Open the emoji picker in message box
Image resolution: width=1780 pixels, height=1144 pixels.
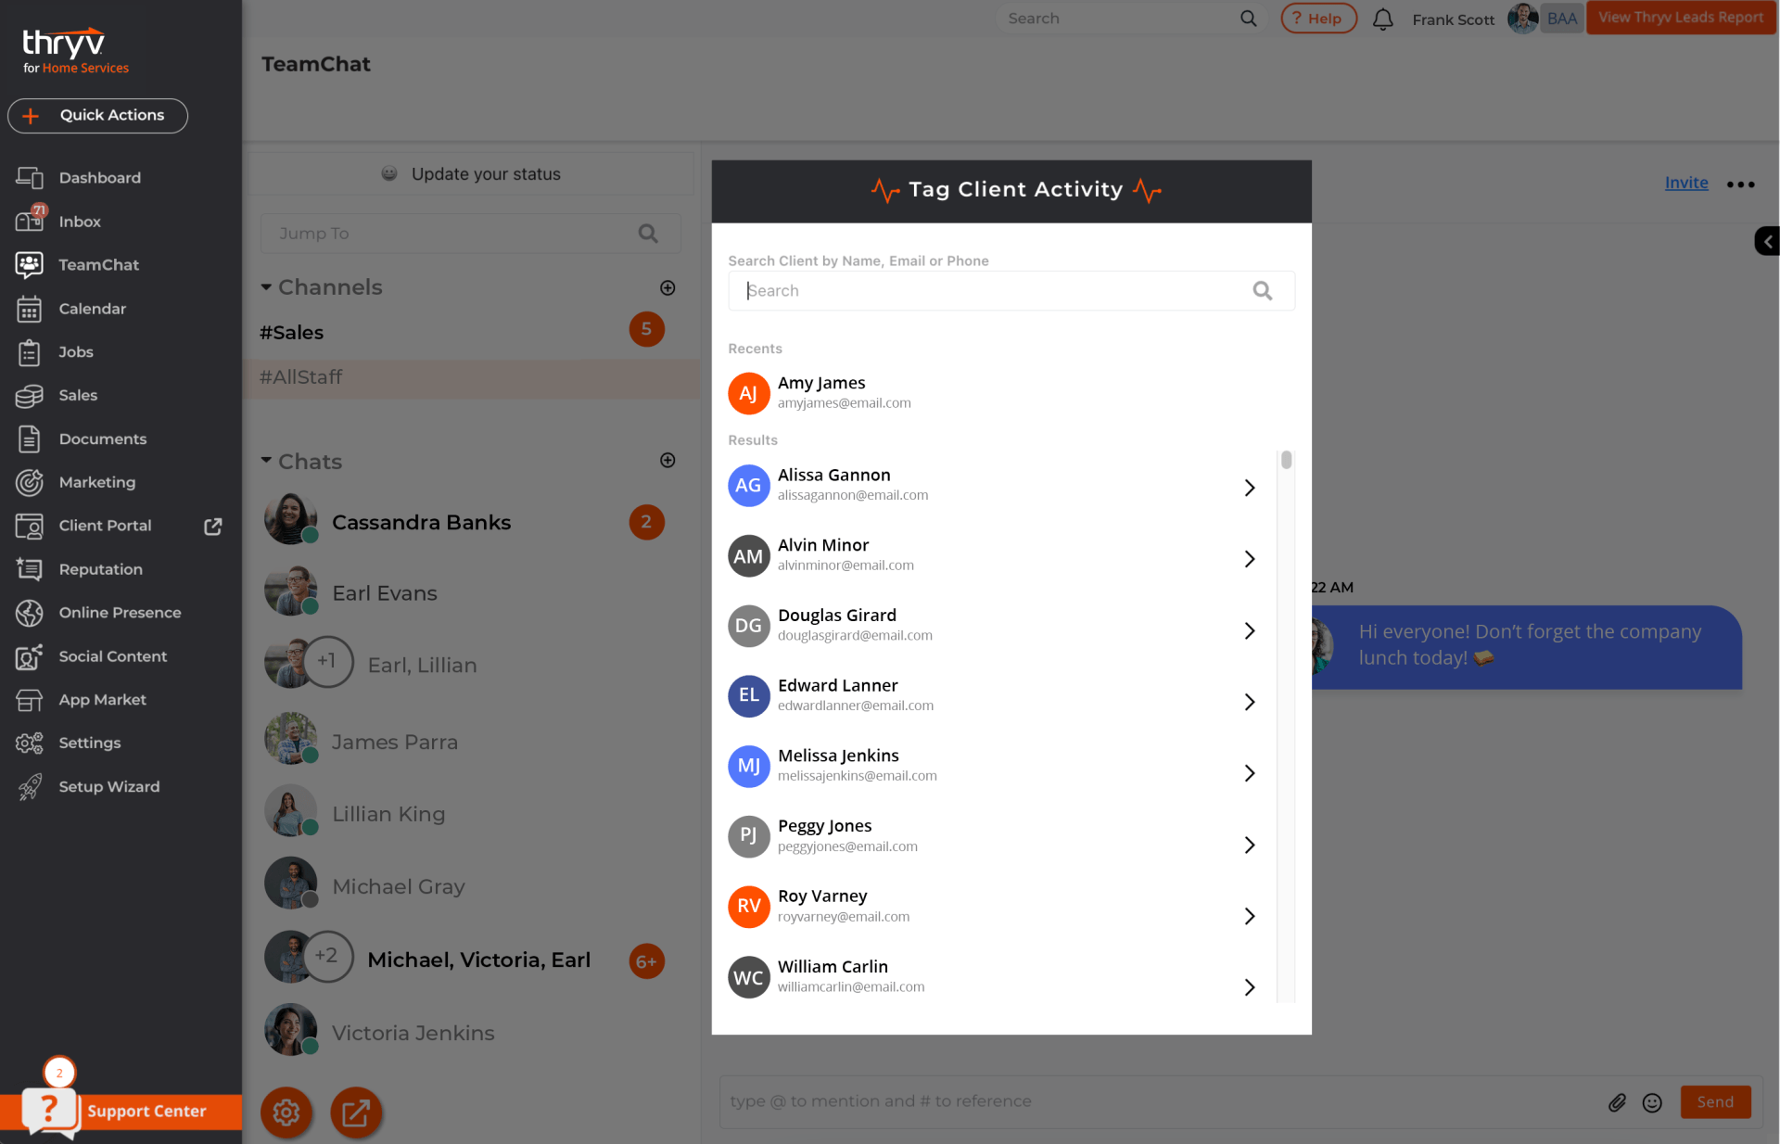(x=1652, y=1102)
